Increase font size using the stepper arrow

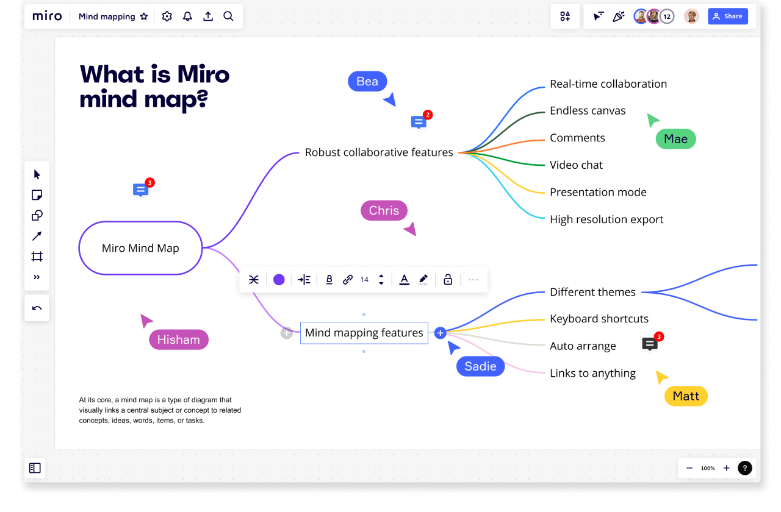pyautogui.click(x=381, y=276)
